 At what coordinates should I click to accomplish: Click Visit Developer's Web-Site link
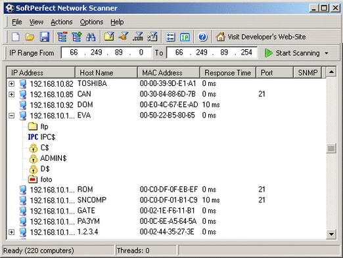261,37
